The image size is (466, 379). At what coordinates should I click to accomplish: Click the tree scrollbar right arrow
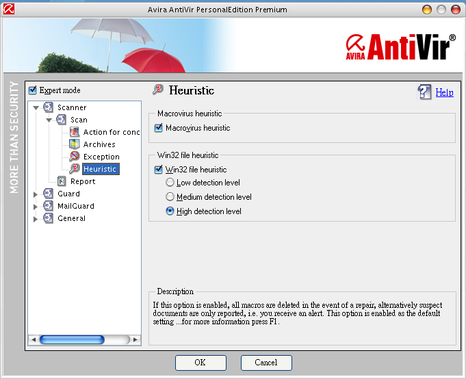135,339
